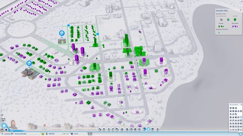The image size is (243, 136).
Task: Click the Education Map panel title
Action: point(222,11)
